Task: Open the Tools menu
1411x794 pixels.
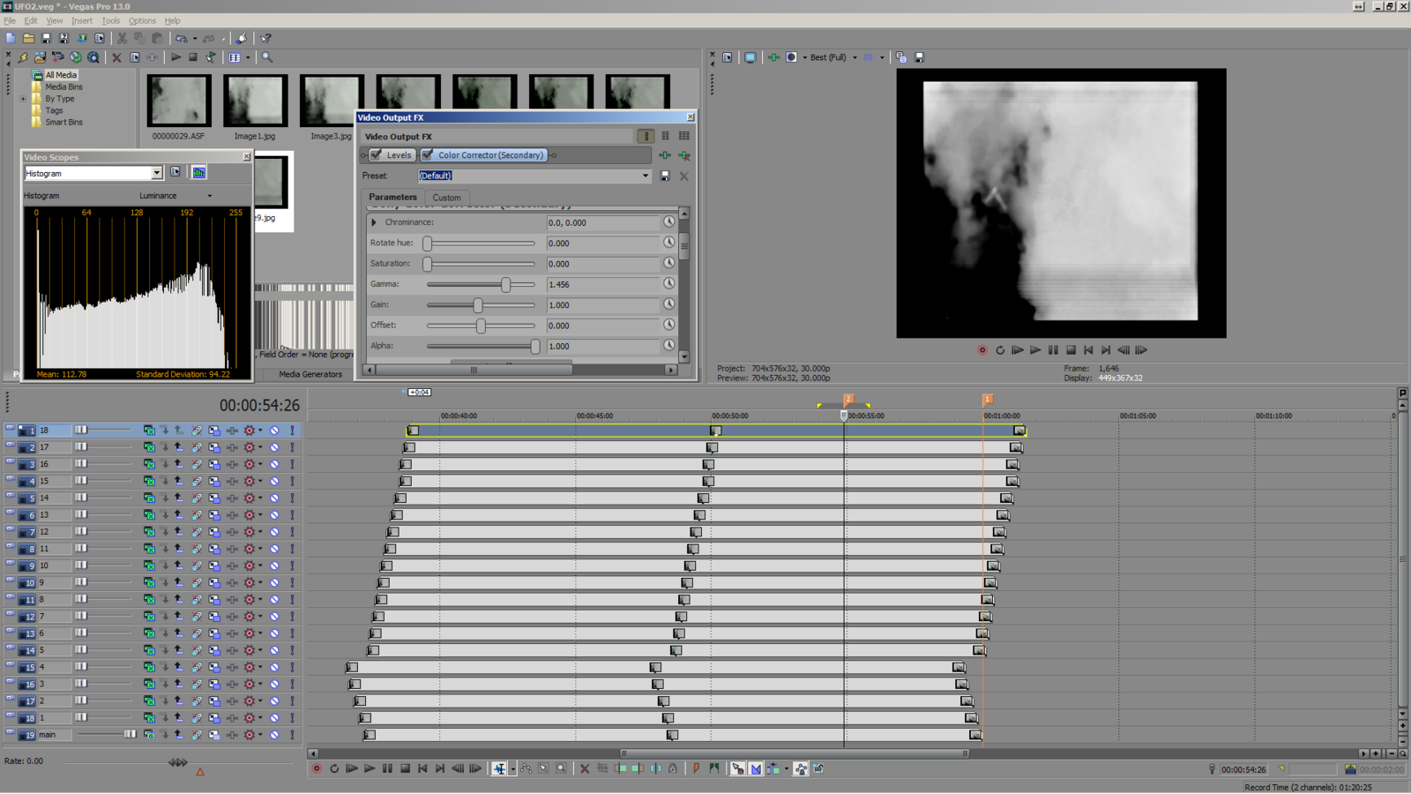Action: (x=110, y=20)
